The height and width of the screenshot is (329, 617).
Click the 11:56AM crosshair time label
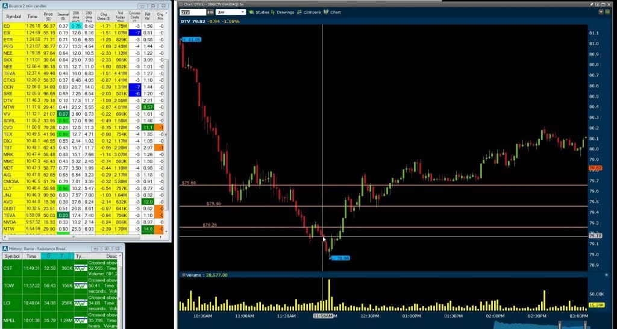323,316
